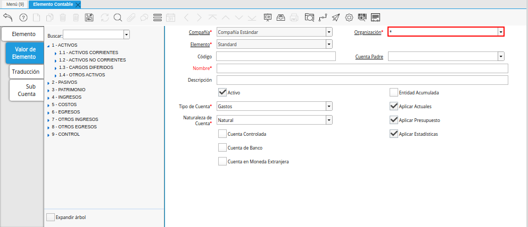The width and height of the screenshot is (528, 227).
Task: Click into the Nombre input field
Action: (x=362, y=68)
